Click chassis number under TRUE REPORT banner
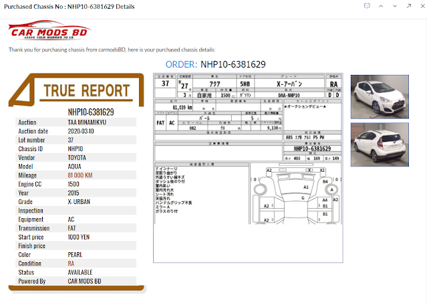This screenshot has width=427, height=305. pos(91,112)
